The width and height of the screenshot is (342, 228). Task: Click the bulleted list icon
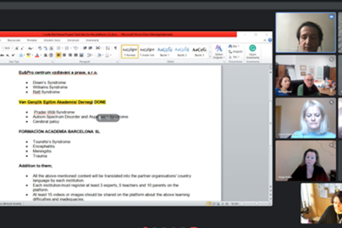(59, 48)
